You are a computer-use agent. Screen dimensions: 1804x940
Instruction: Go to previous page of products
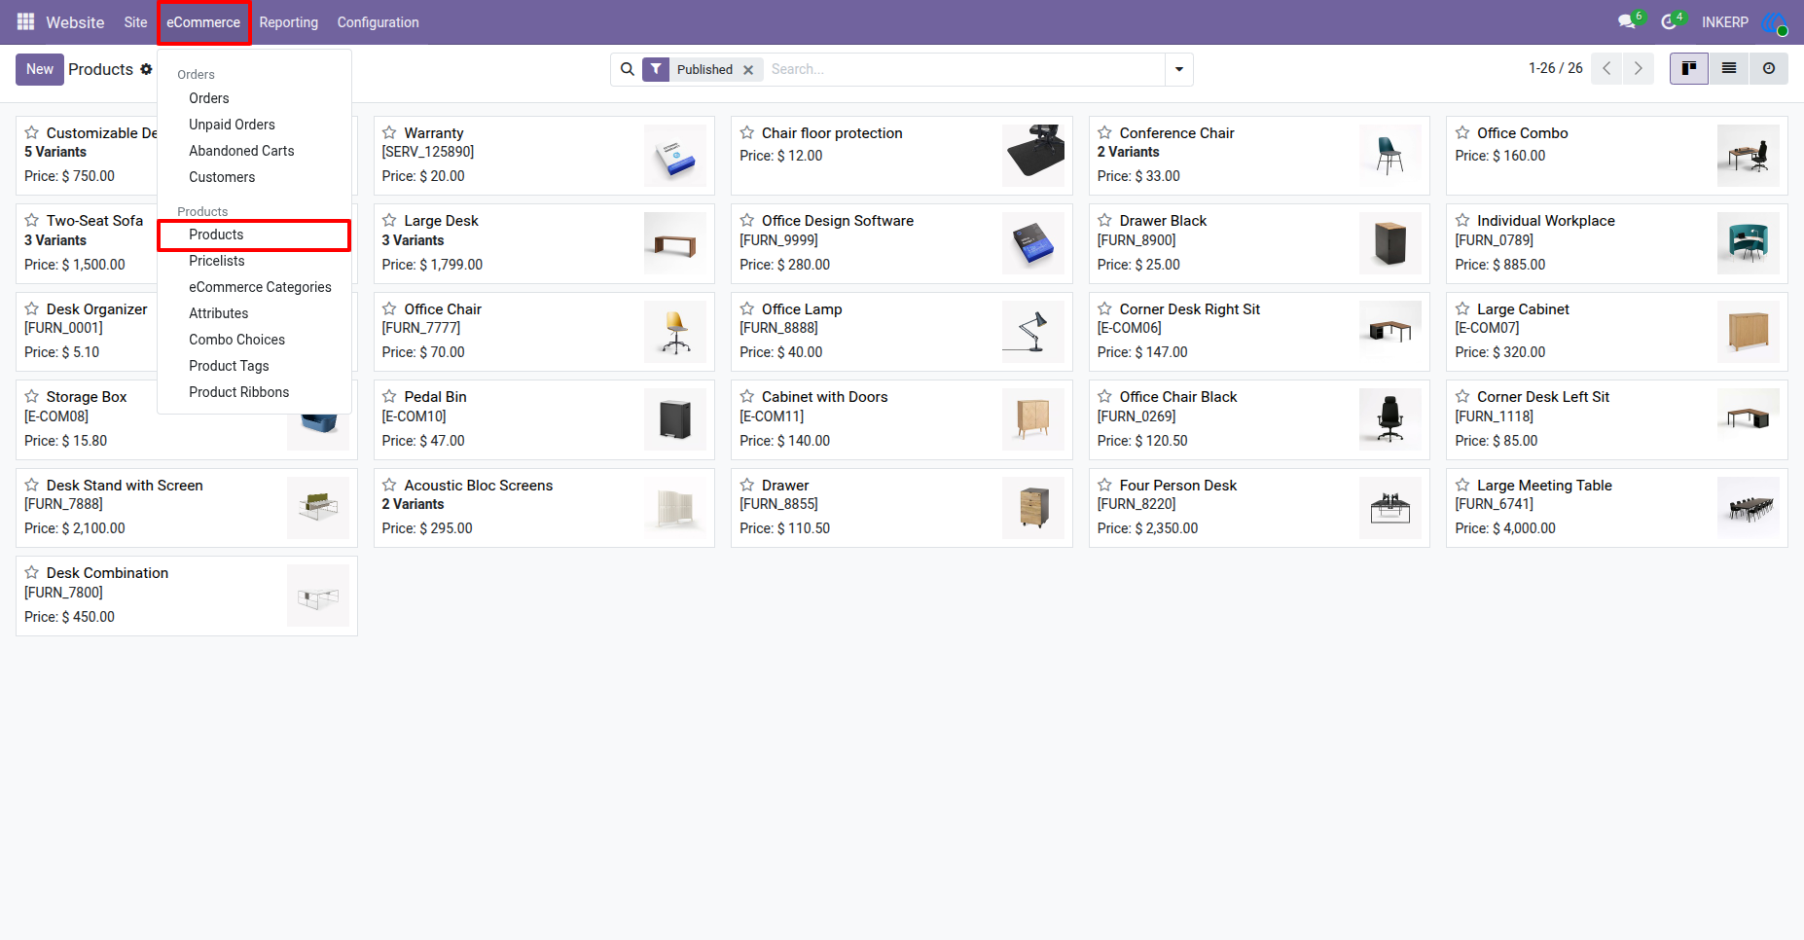(1606, 68)
